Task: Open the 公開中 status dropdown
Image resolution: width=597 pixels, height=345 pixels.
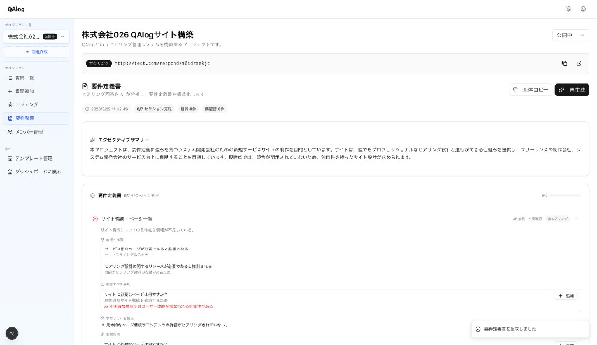Action: coord(570,35)
